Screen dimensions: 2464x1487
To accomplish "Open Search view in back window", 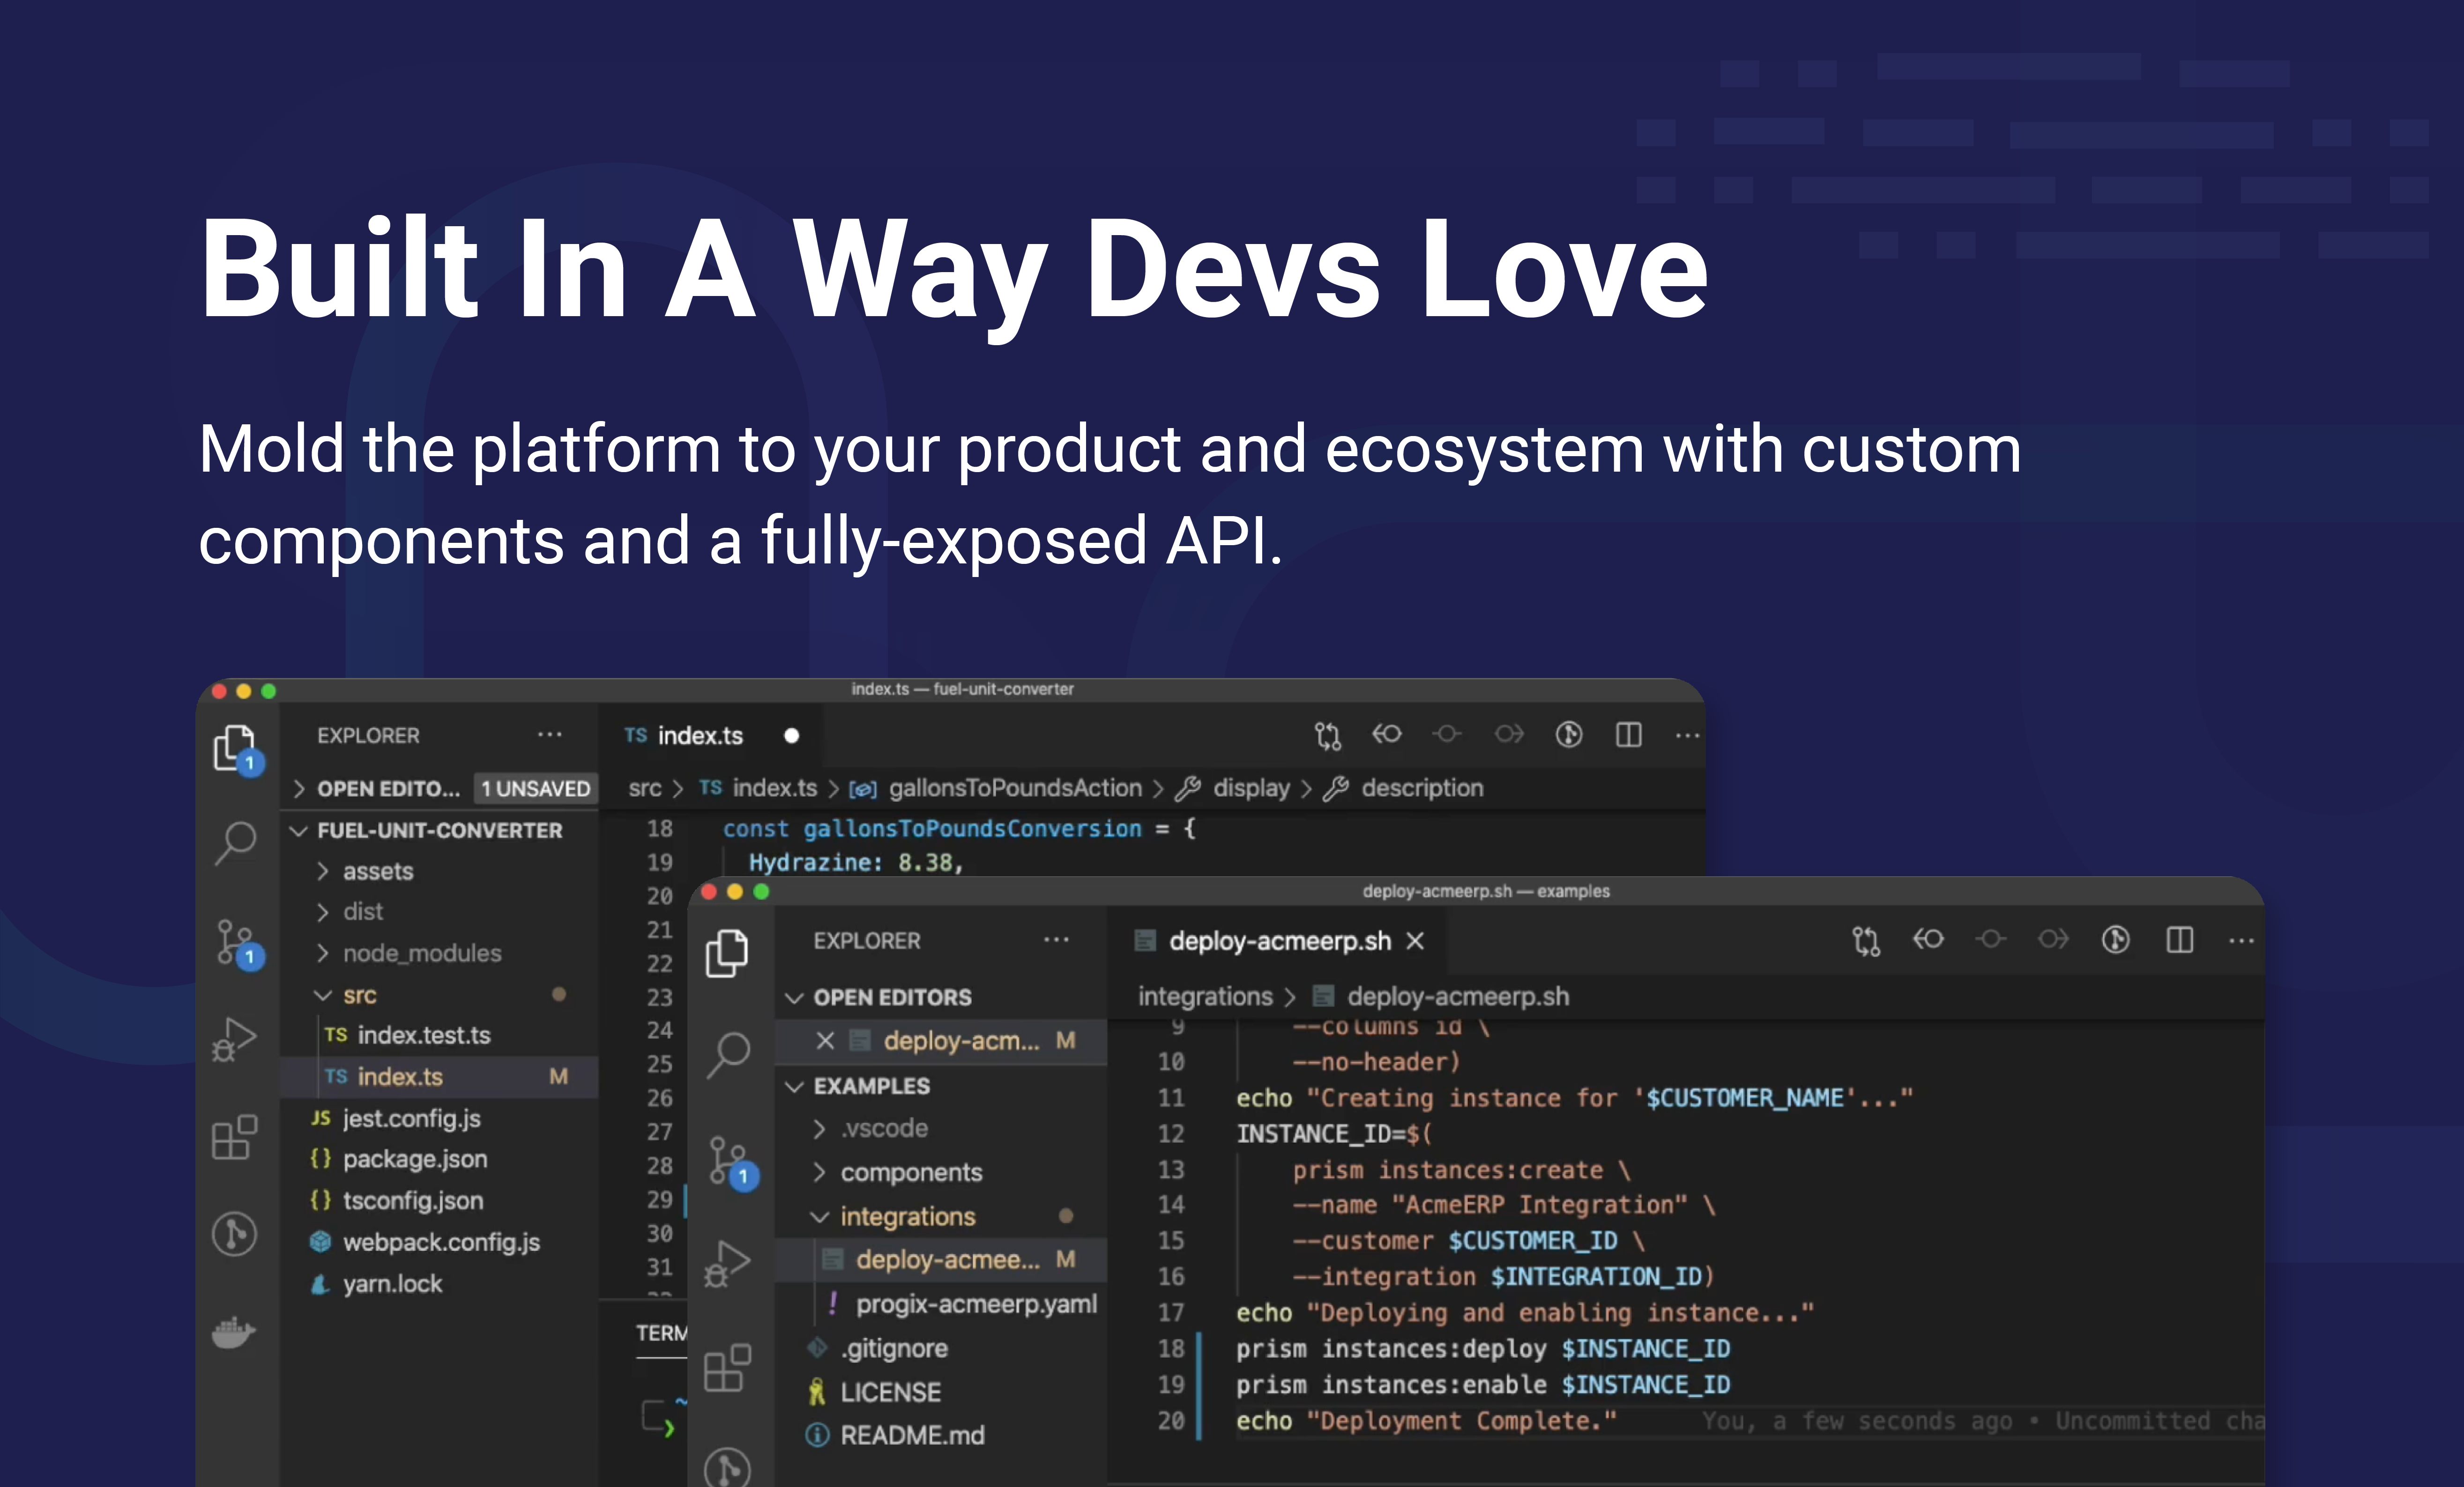I will 236,843.
